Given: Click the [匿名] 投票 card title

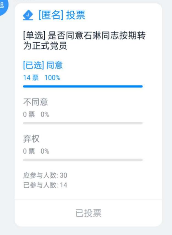Looking at the screenshot, I should pos(62,15).
